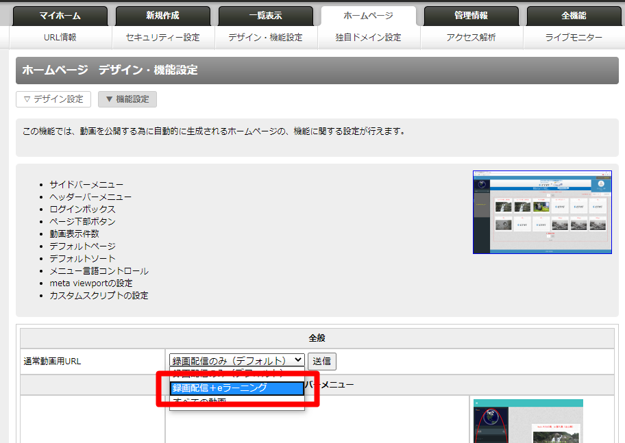Click the sidebar menu preview thumbnail
Image resolution: width=625 pixels, height=443 pixels.
pyautogui.click(x=528, y=420)
